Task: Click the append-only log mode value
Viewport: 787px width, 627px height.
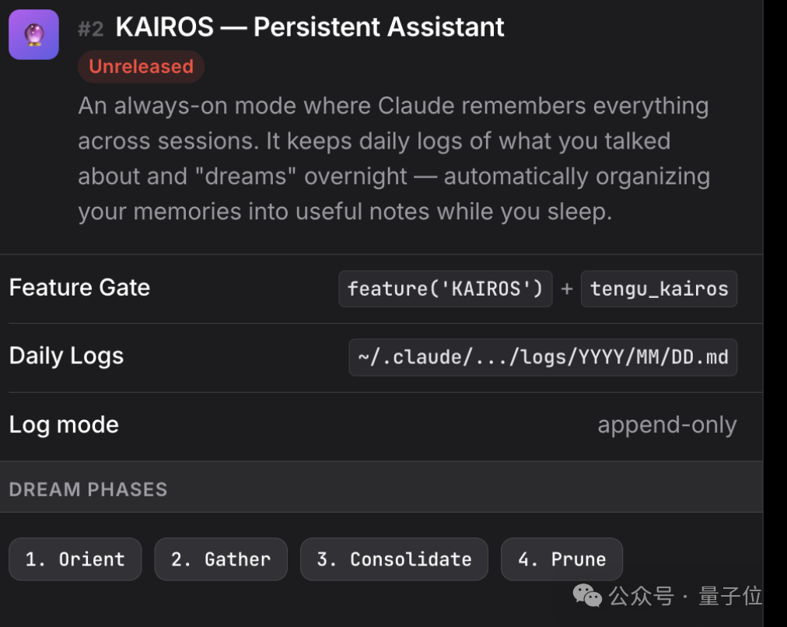Action: [x=666, y=425]
